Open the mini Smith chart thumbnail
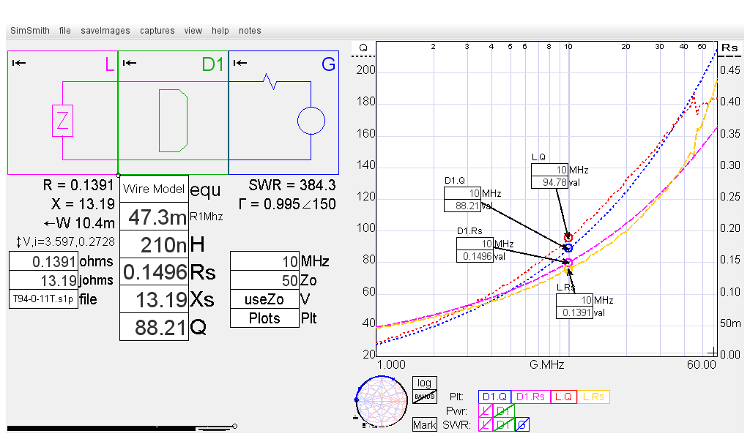Screen dimensions: 750x439 (x=381, y=402)
